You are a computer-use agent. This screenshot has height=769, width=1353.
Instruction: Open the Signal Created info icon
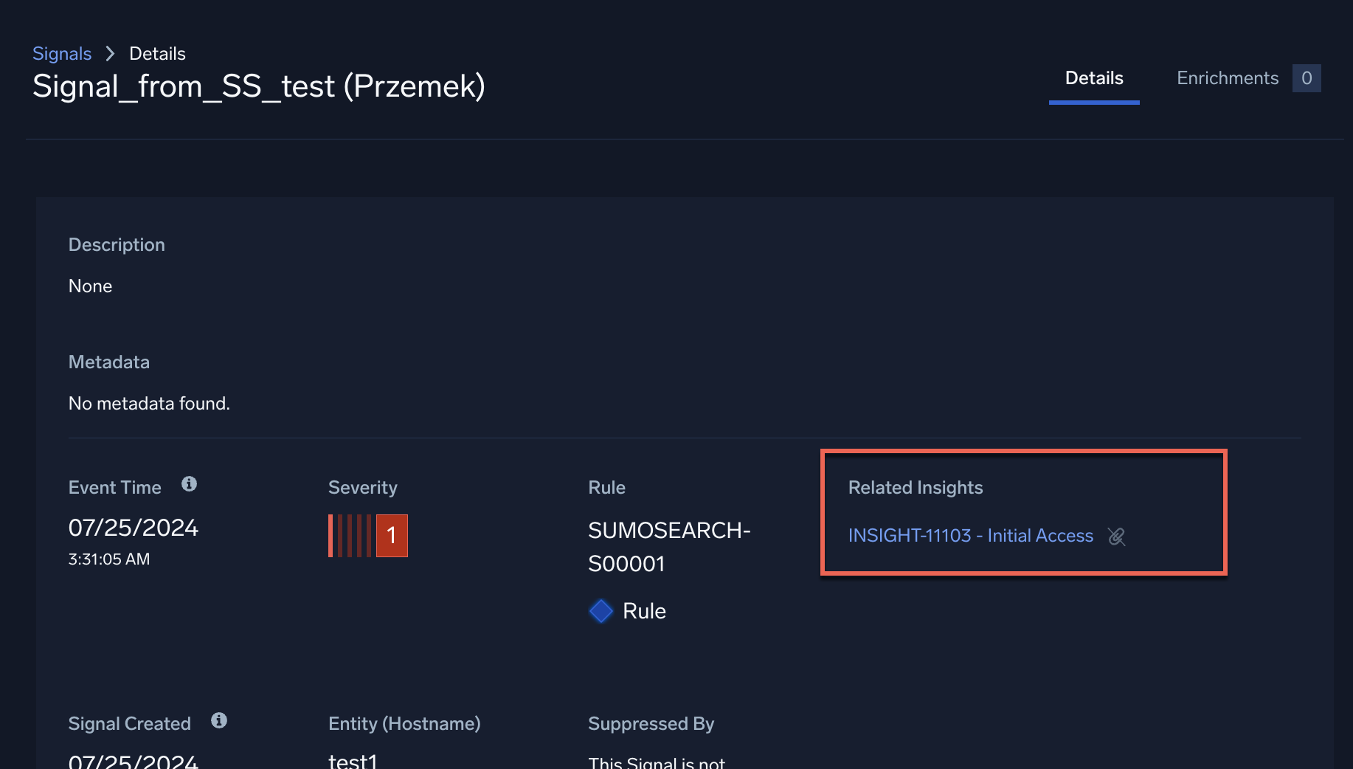tap(219, 720)
